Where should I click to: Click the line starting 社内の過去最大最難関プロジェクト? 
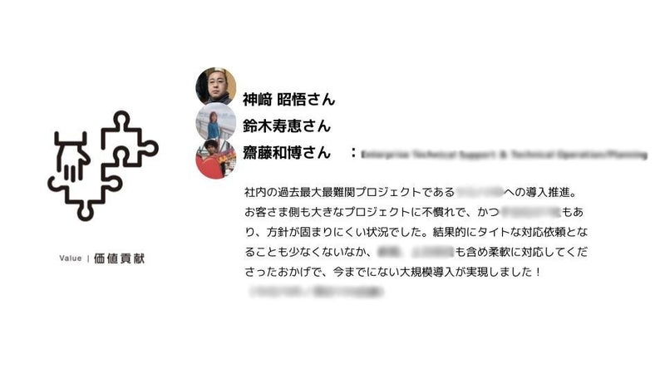(411, 192)
